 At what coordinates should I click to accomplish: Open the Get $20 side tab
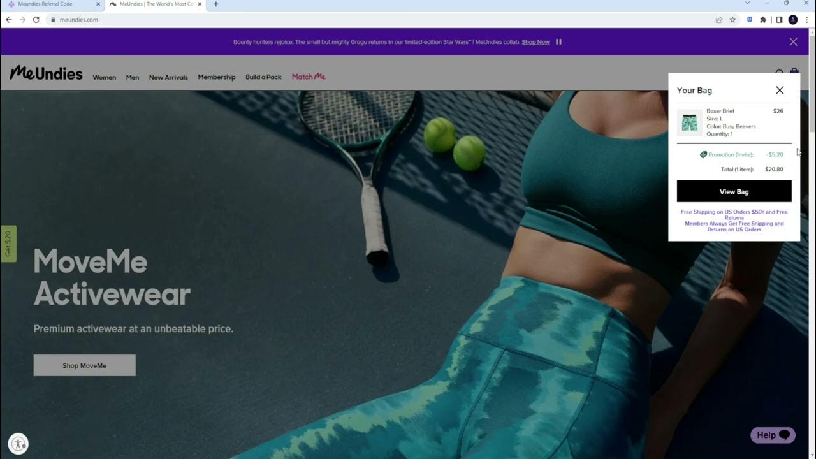coord(8,244)
